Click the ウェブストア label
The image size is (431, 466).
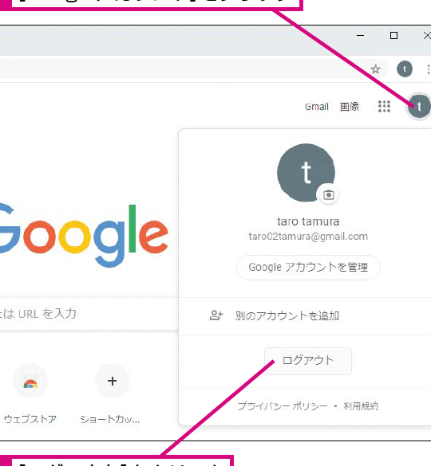(30, 419)
